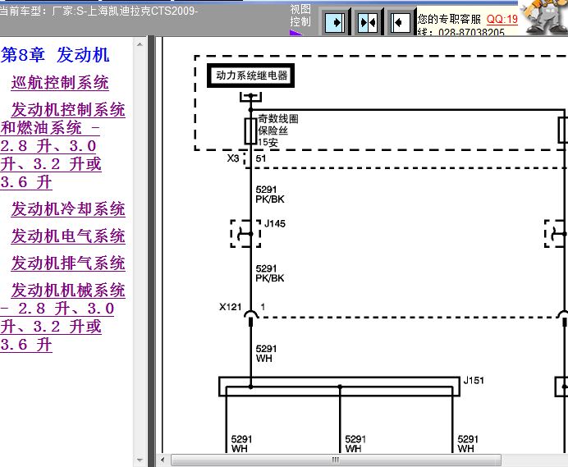The width and height of the screenshot is (568, 467).
Task: Click the purple triangle marker under 视图控制
Action: coord(296,33)
